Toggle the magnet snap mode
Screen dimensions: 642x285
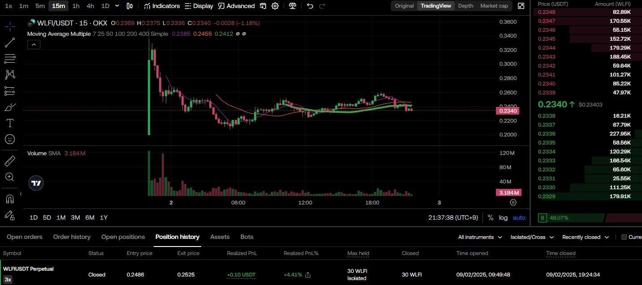click(10, 199)
